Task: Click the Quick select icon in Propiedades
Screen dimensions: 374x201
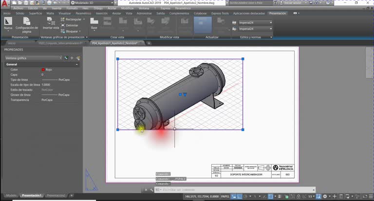Action: 78,58
